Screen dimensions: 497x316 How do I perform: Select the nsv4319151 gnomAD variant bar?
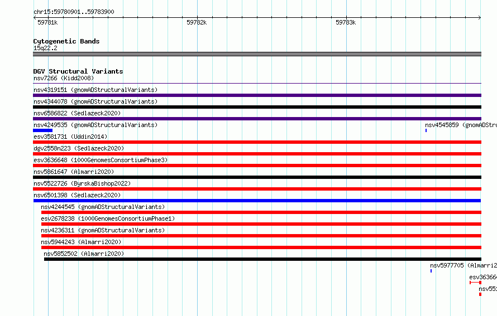[257, 95]
